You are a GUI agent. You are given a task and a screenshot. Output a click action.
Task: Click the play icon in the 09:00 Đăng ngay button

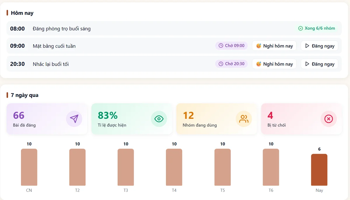307,46
